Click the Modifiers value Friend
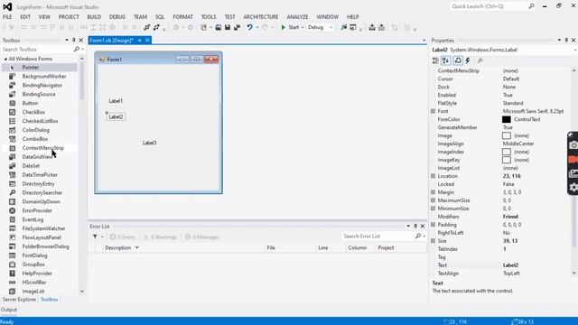Image resolution: width=578 pixels, height=325 pixels. pyautogui.click(x=510, y=217)
